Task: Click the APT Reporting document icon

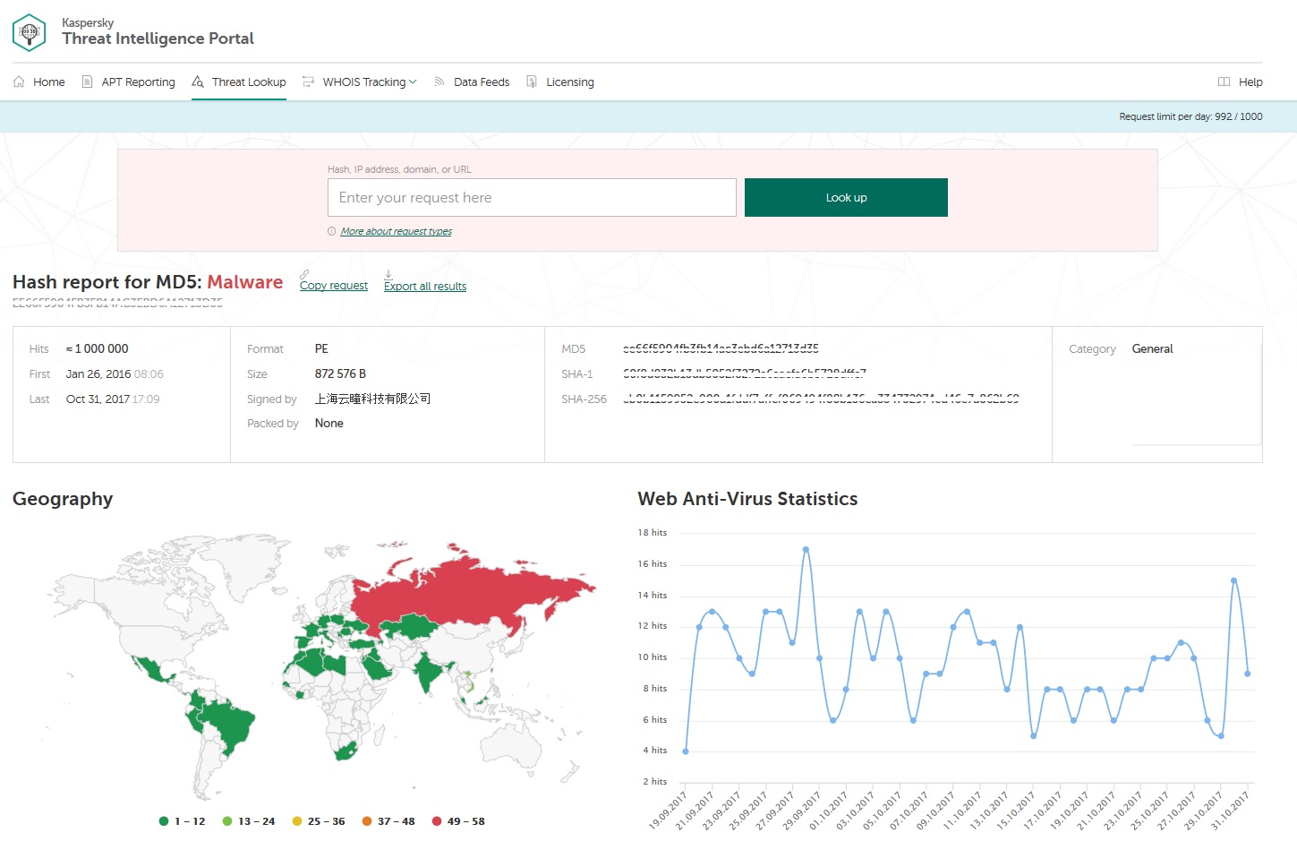Action: tap(87, 82)
